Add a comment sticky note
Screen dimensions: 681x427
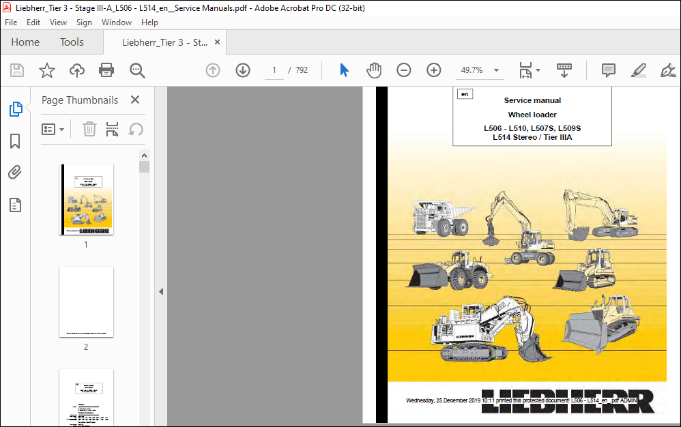pos(608,70)
